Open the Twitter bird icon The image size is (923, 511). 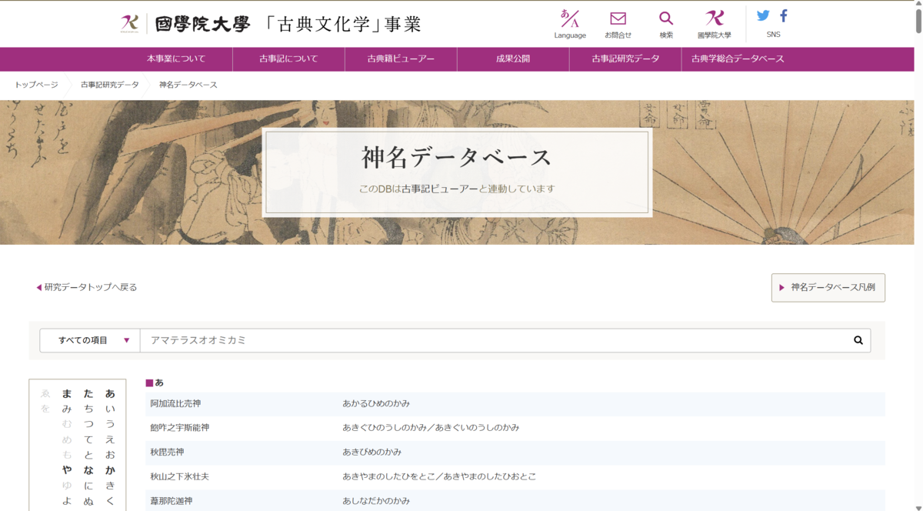[x=763, y=15]
